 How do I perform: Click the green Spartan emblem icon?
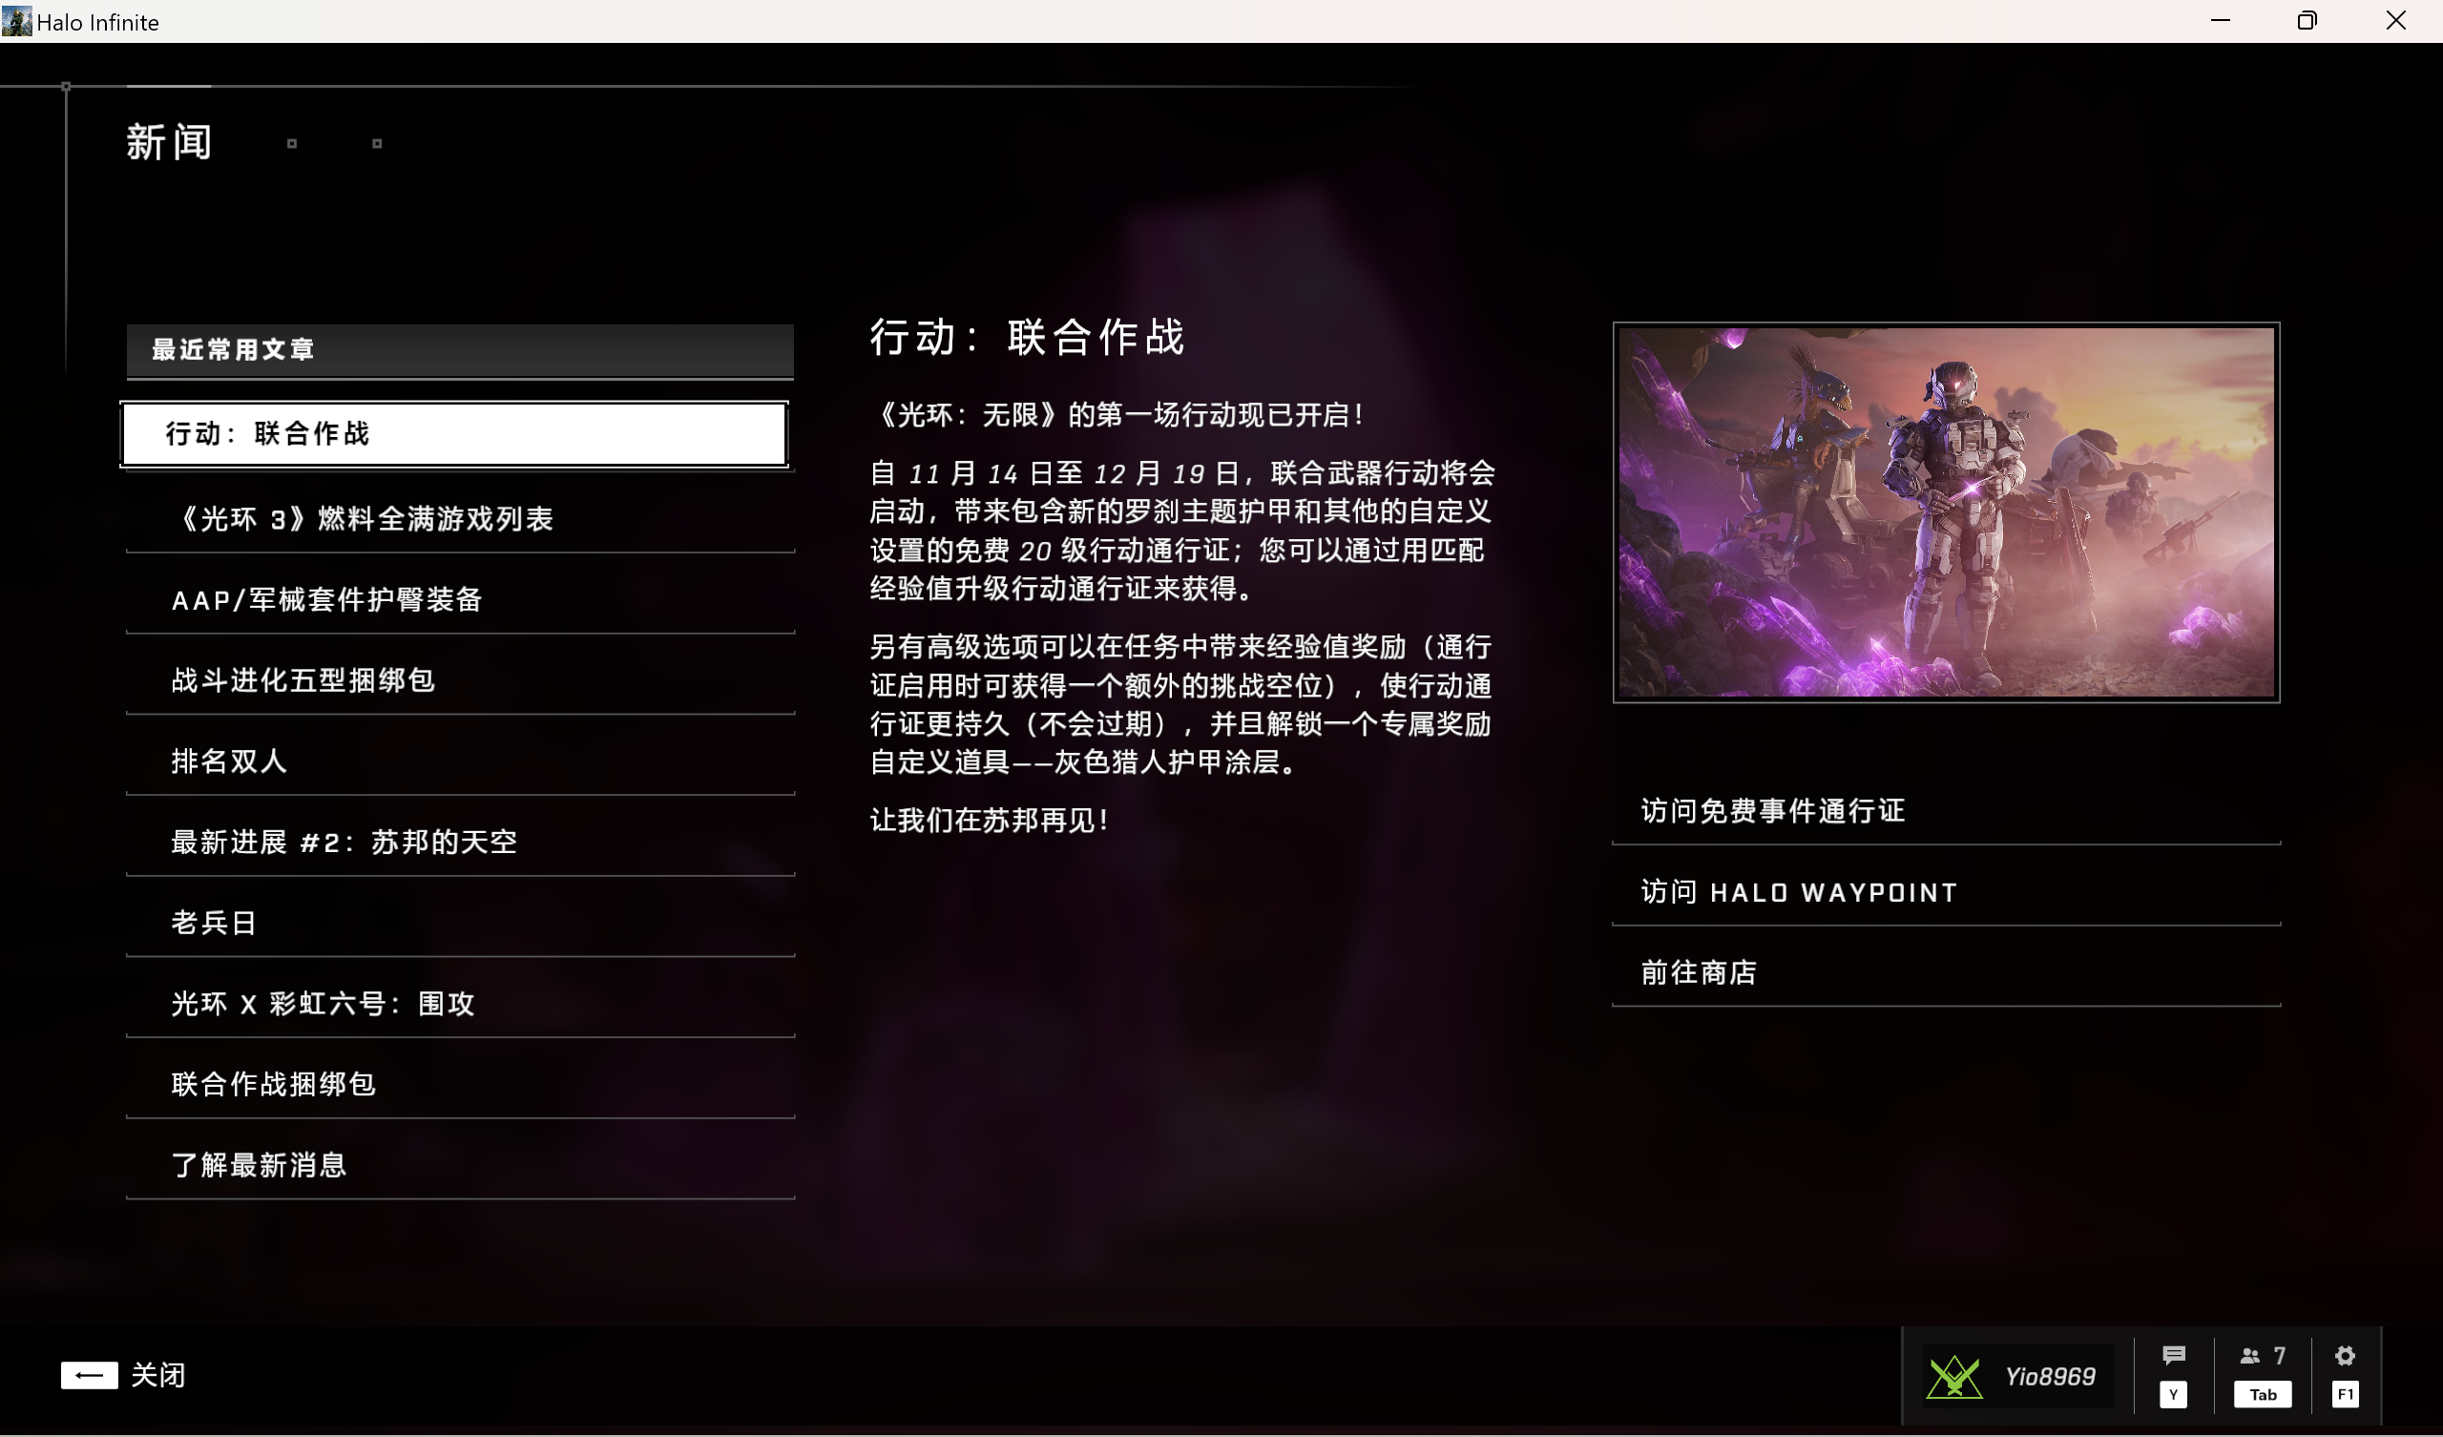[1953, 1376]
